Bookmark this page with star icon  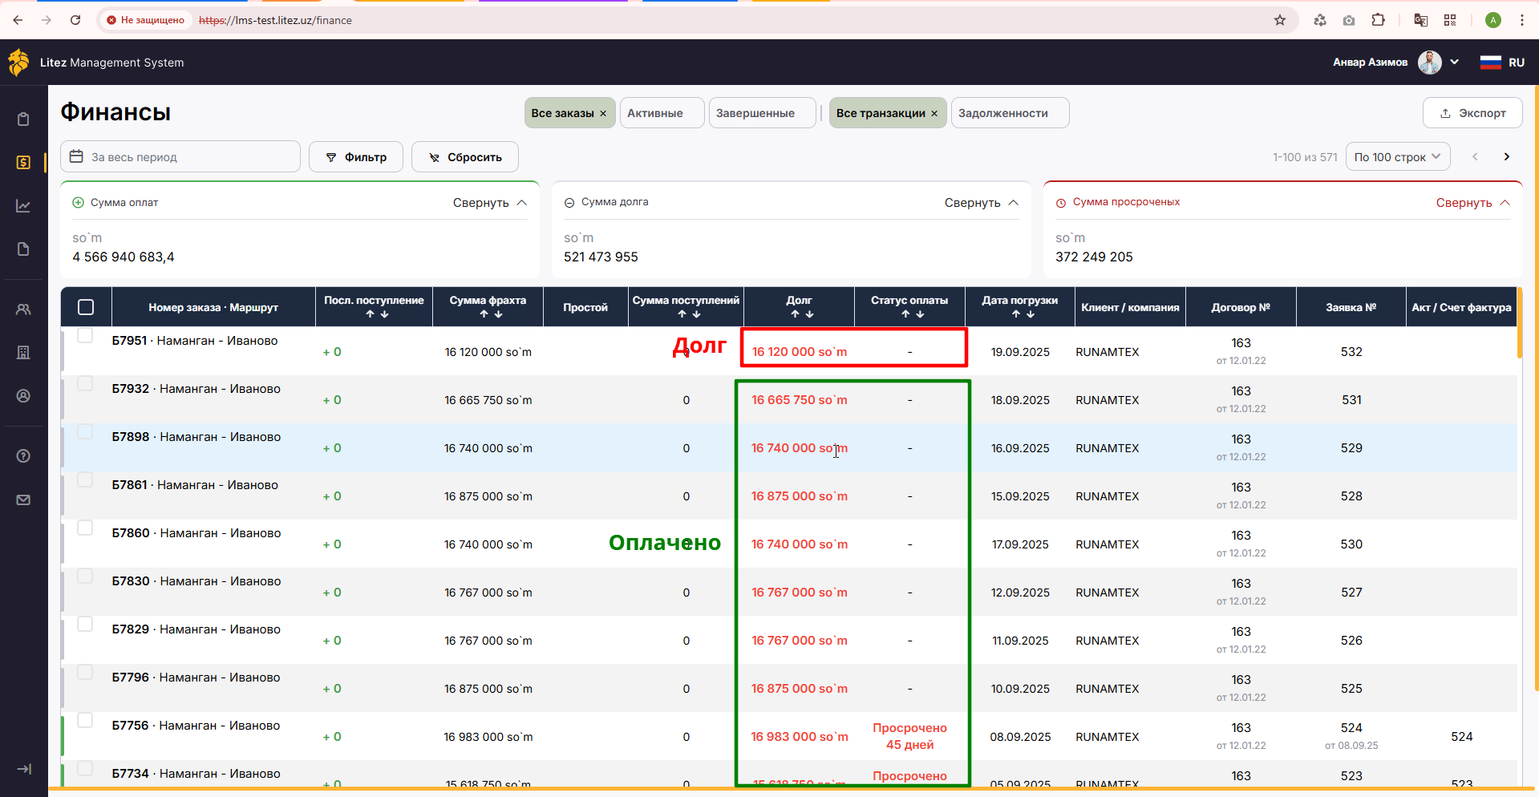pyautogui.click(x=1280, y=20)
